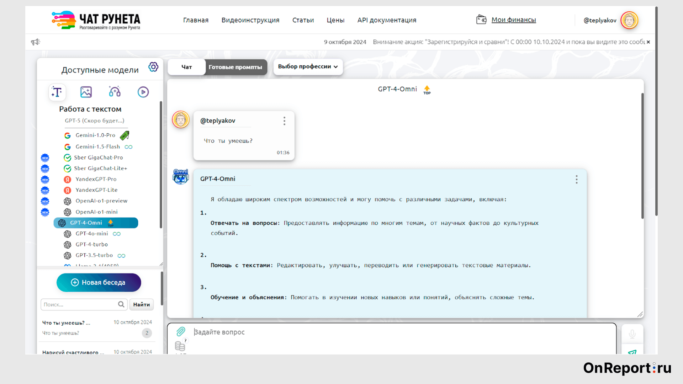The image size is (683, 384).
Task: Switch to the Готовые промпты tab
Action: pyautogui.click(x=235, y=67)
